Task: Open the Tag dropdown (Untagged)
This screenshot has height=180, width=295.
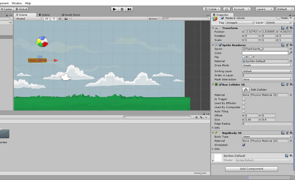Action: pyautogui.click(x=240, y=22)
